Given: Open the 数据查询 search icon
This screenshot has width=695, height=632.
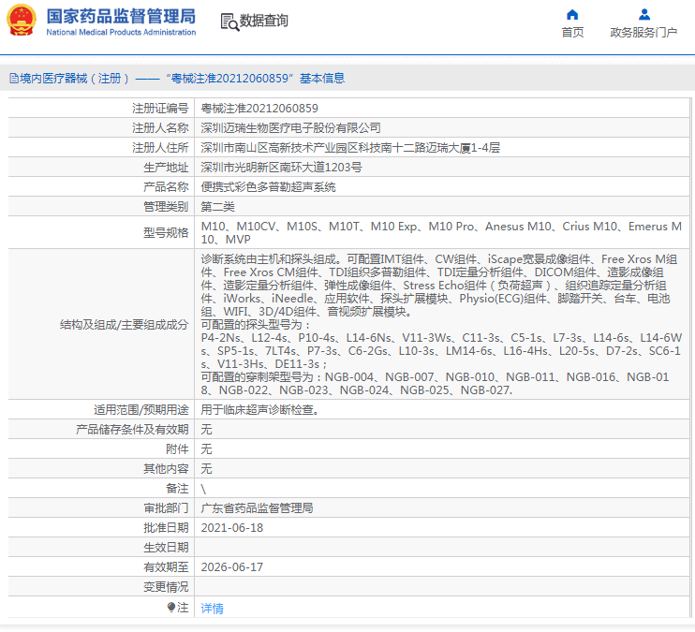Looking at the screenshot, I should coord(229,22).
